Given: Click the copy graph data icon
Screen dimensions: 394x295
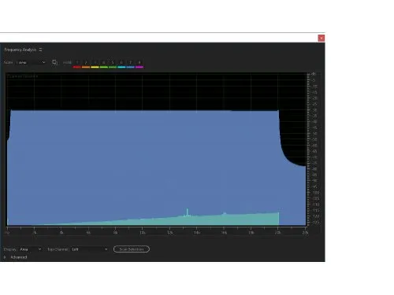Looking at the screenshot, I should pos(54,62).
